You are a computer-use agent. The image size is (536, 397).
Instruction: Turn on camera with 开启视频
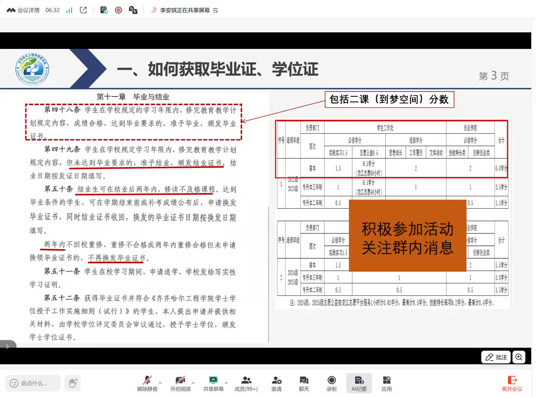[x=180, y=383]
